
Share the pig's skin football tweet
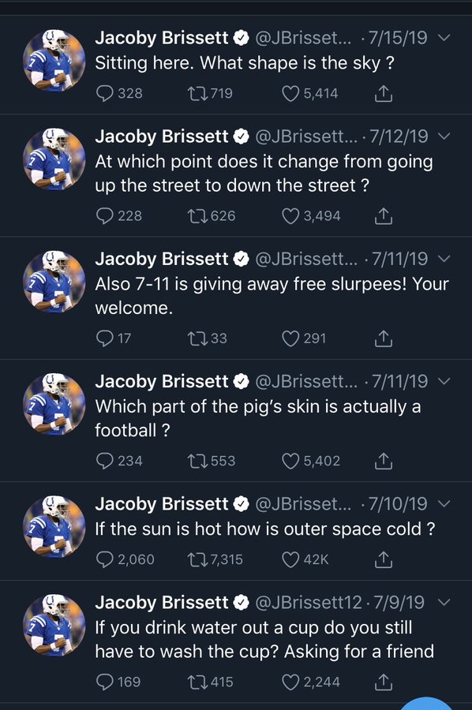(x=384, y=461)
